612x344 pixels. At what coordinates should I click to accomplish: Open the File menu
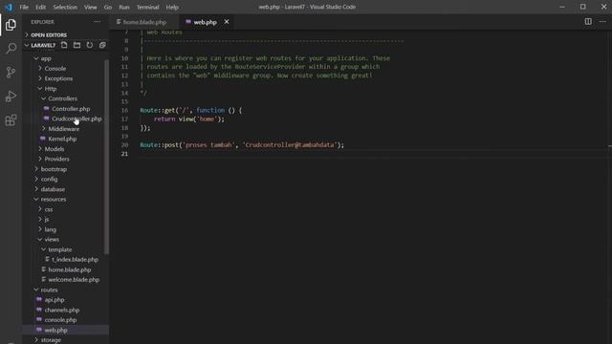click(24, 7)
